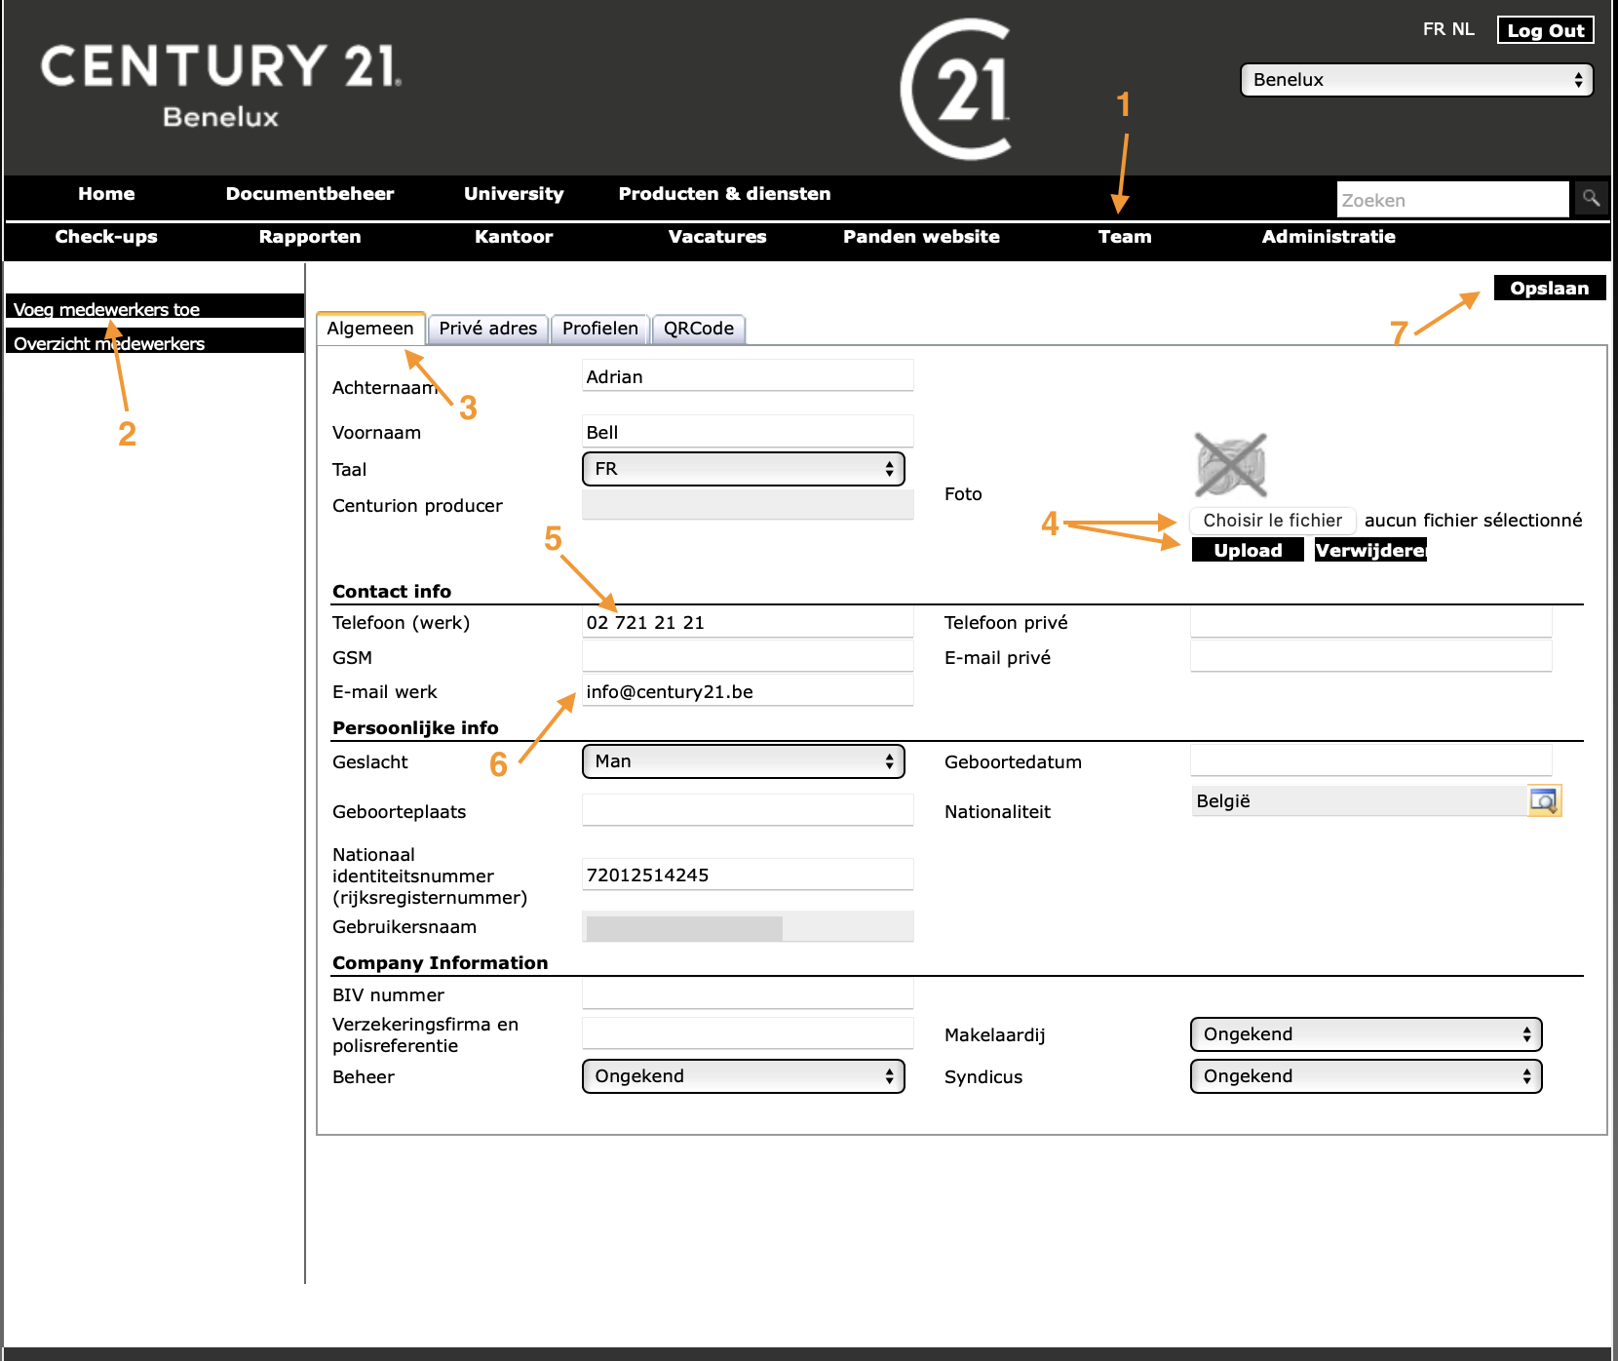
Task: Click the search magnifier icon
Action: coord(1591,199)
